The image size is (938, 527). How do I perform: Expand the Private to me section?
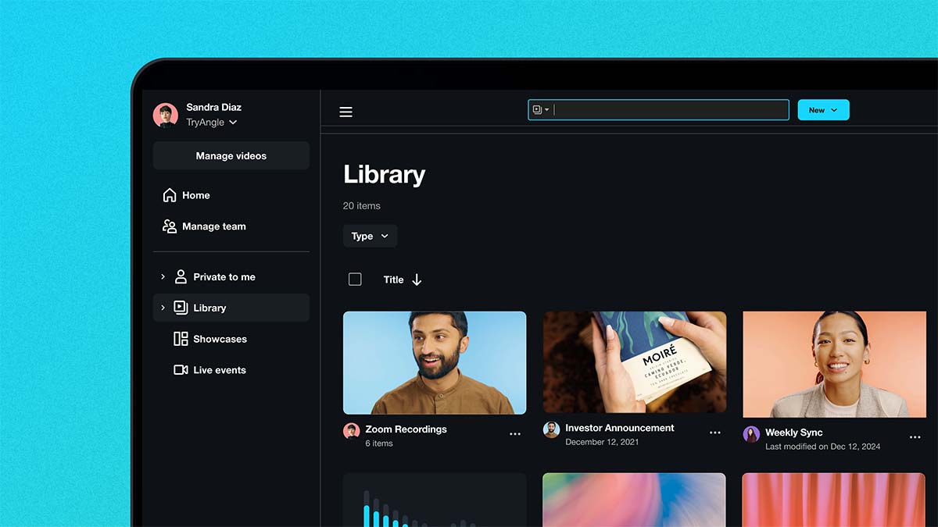[x=163, y=276]
